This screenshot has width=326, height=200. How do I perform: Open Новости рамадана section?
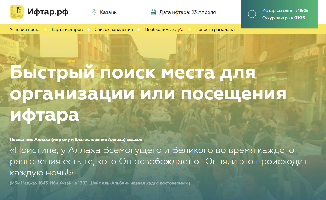215,30
